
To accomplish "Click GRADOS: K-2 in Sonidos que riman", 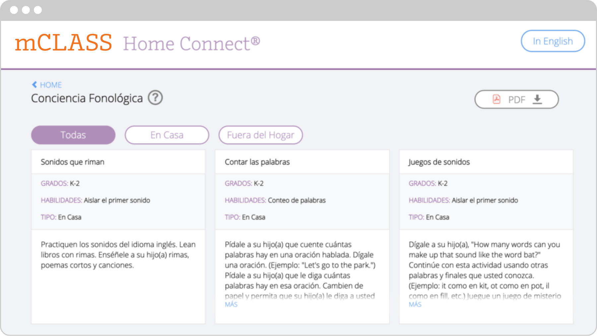I will pyautogui.click(x=60, y=183).
